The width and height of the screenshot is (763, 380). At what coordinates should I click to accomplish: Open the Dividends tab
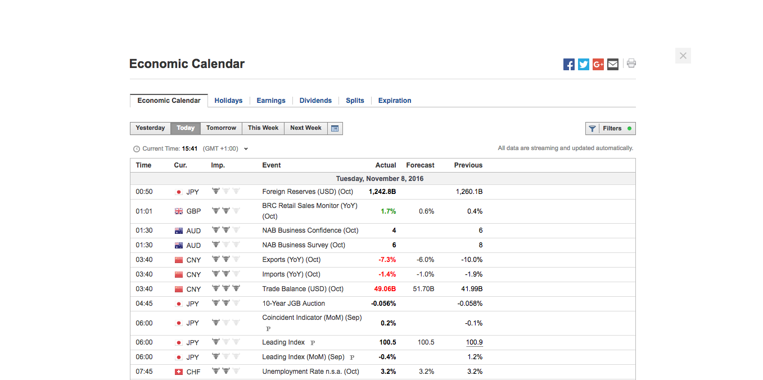coord(315,100)
